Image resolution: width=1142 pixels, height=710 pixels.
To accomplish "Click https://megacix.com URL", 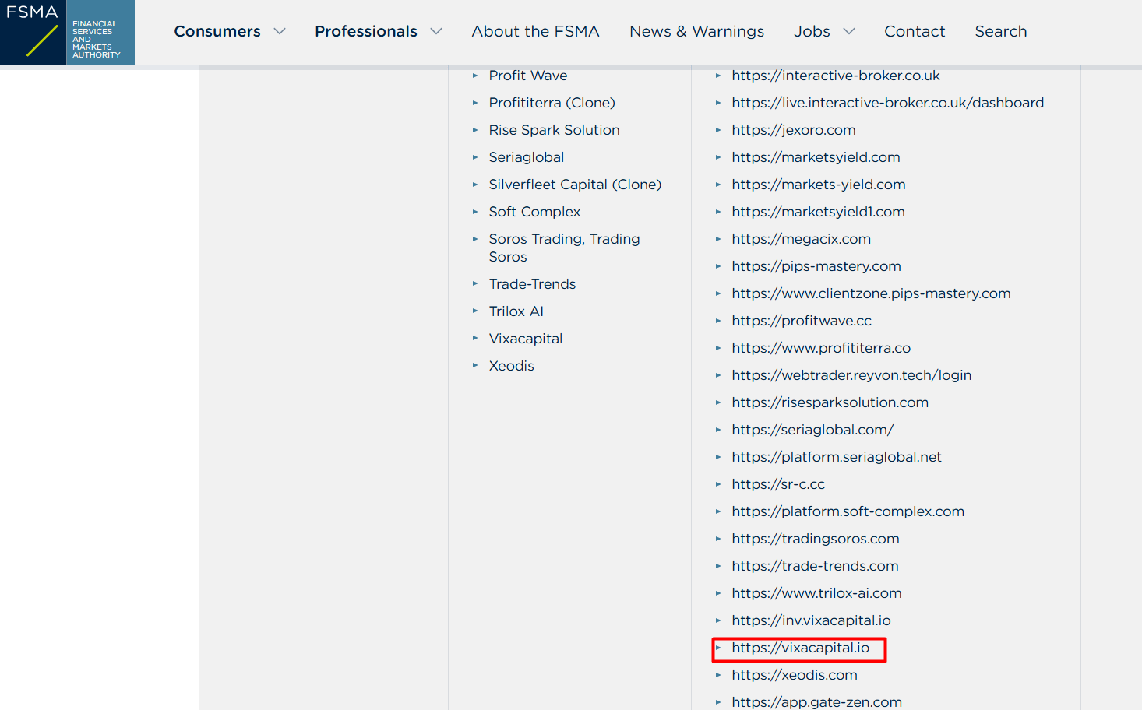I will (801, 239).
